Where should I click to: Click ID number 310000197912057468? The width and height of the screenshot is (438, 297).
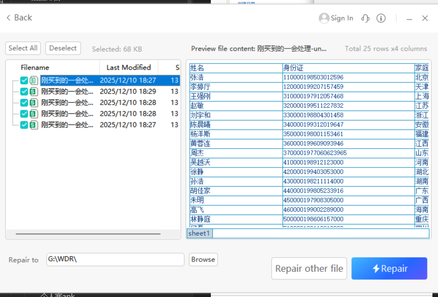click(x=348, y=96)
